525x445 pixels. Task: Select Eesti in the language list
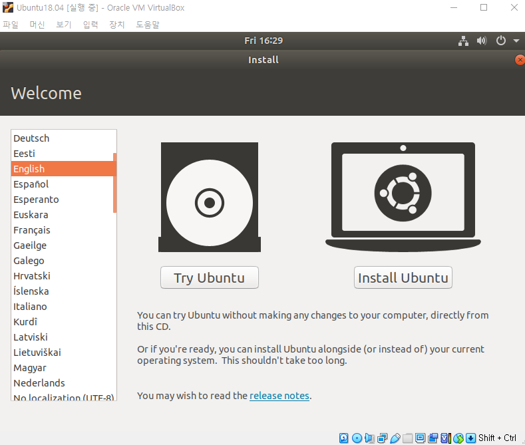pyautogui.click(x=63, y=154)
